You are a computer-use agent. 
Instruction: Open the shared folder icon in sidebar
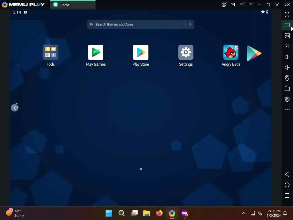[x=287, y=89]
